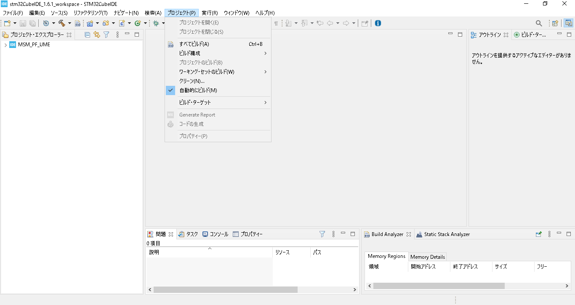Click the Back navigation arrow icon
Image resolution: width=575 pixels, height=305 pixels.
tap(330, 23)
